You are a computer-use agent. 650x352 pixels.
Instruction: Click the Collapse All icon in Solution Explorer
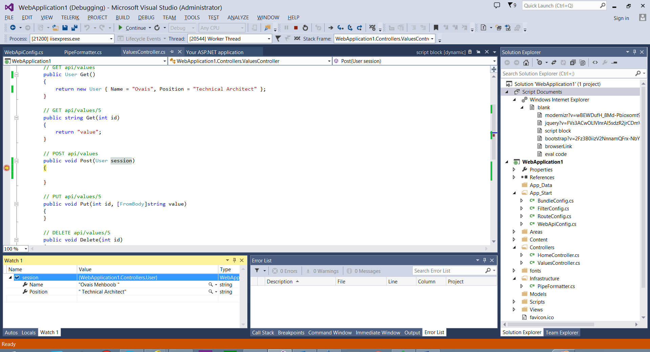pos(573,63)
